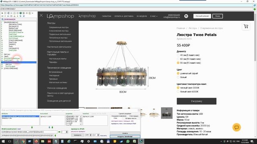Add product with В корзину button

click(196, 101)
